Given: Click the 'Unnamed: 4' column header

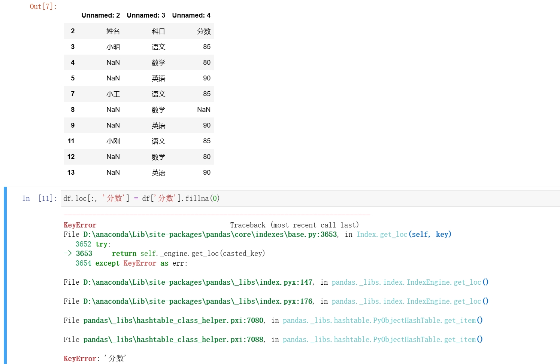Looking at the screenshot, I should [x=191, y=15].
